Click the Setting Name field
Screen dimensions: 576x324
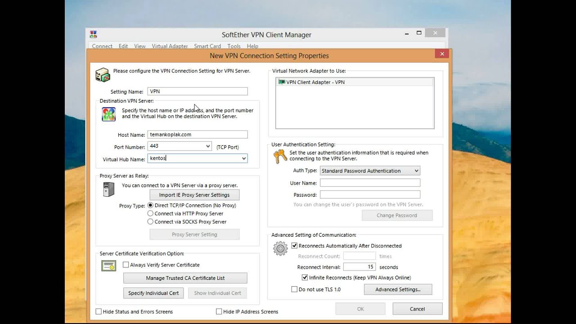click(198, 91)
